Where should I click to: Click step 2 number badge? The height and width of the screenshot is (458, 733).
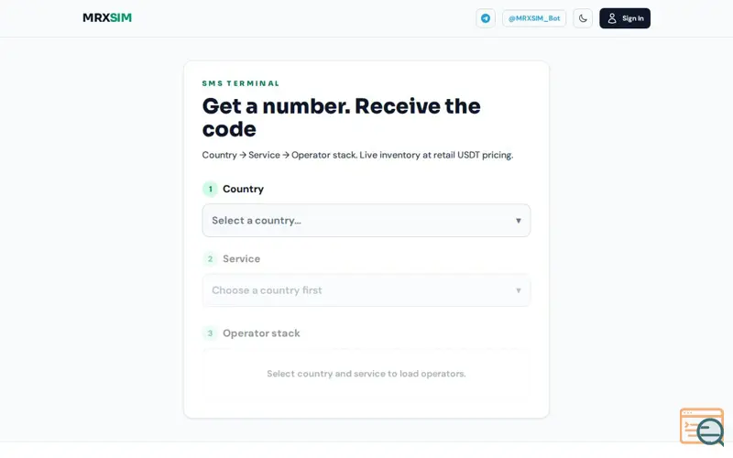[210, 258]
